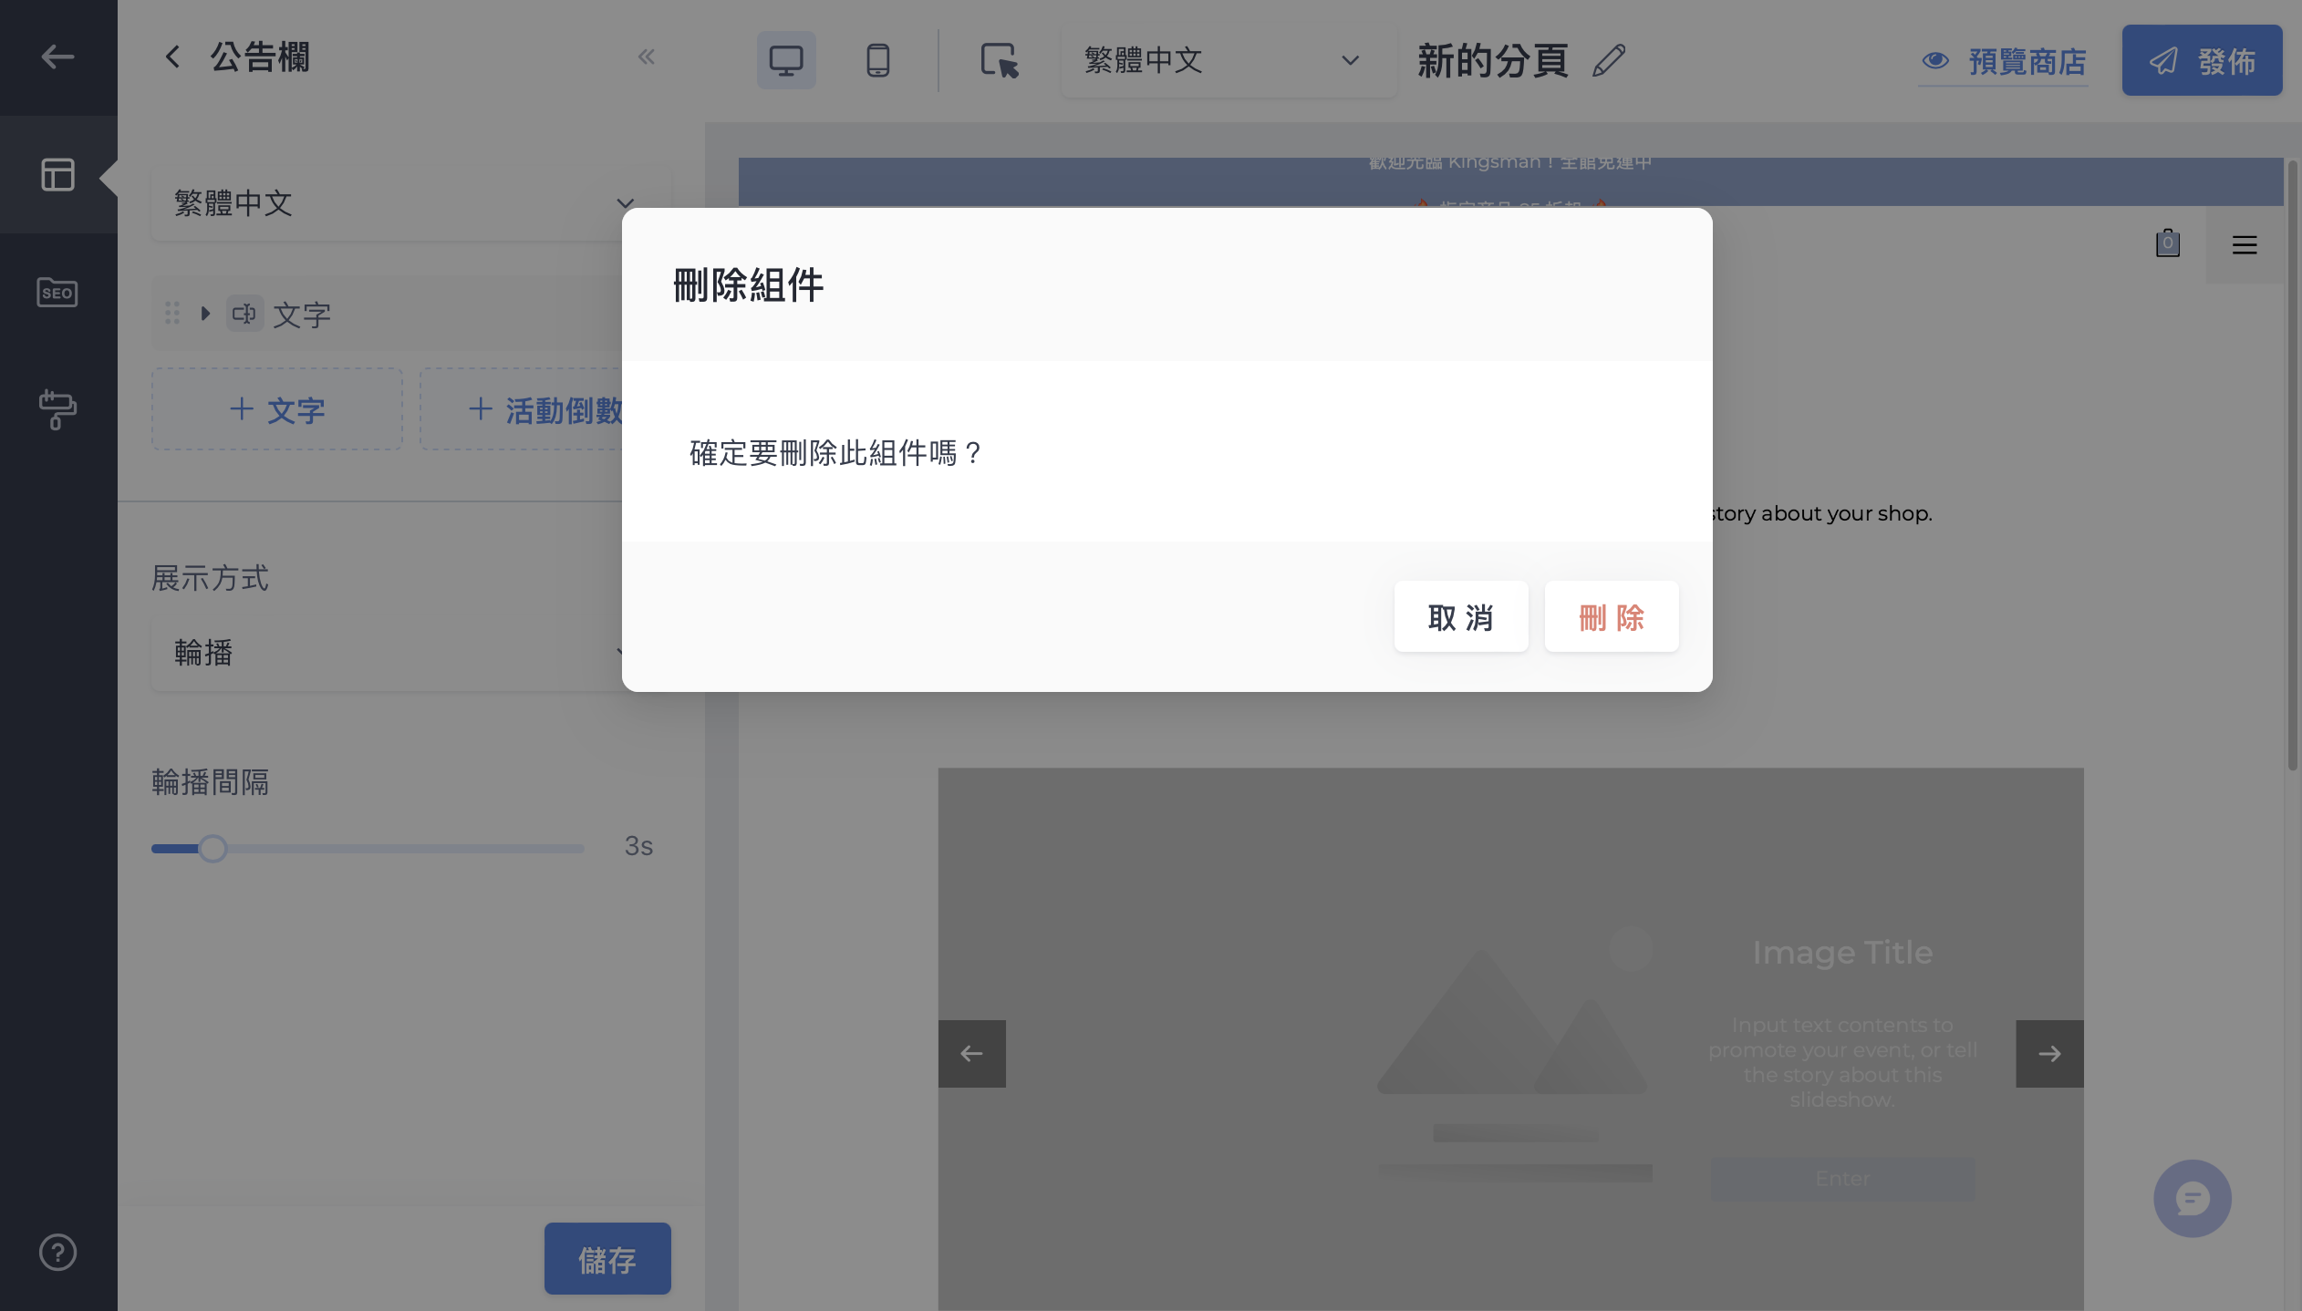Collapse the panel with double chevron icon
This screenshot has height=1311, width=2302.
(x=646, y=57)
